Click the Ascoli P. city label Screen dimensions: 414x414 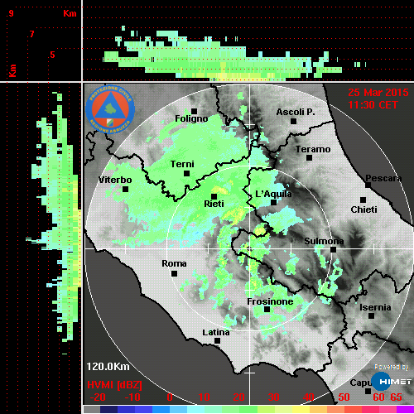click(x=296, y=112)
